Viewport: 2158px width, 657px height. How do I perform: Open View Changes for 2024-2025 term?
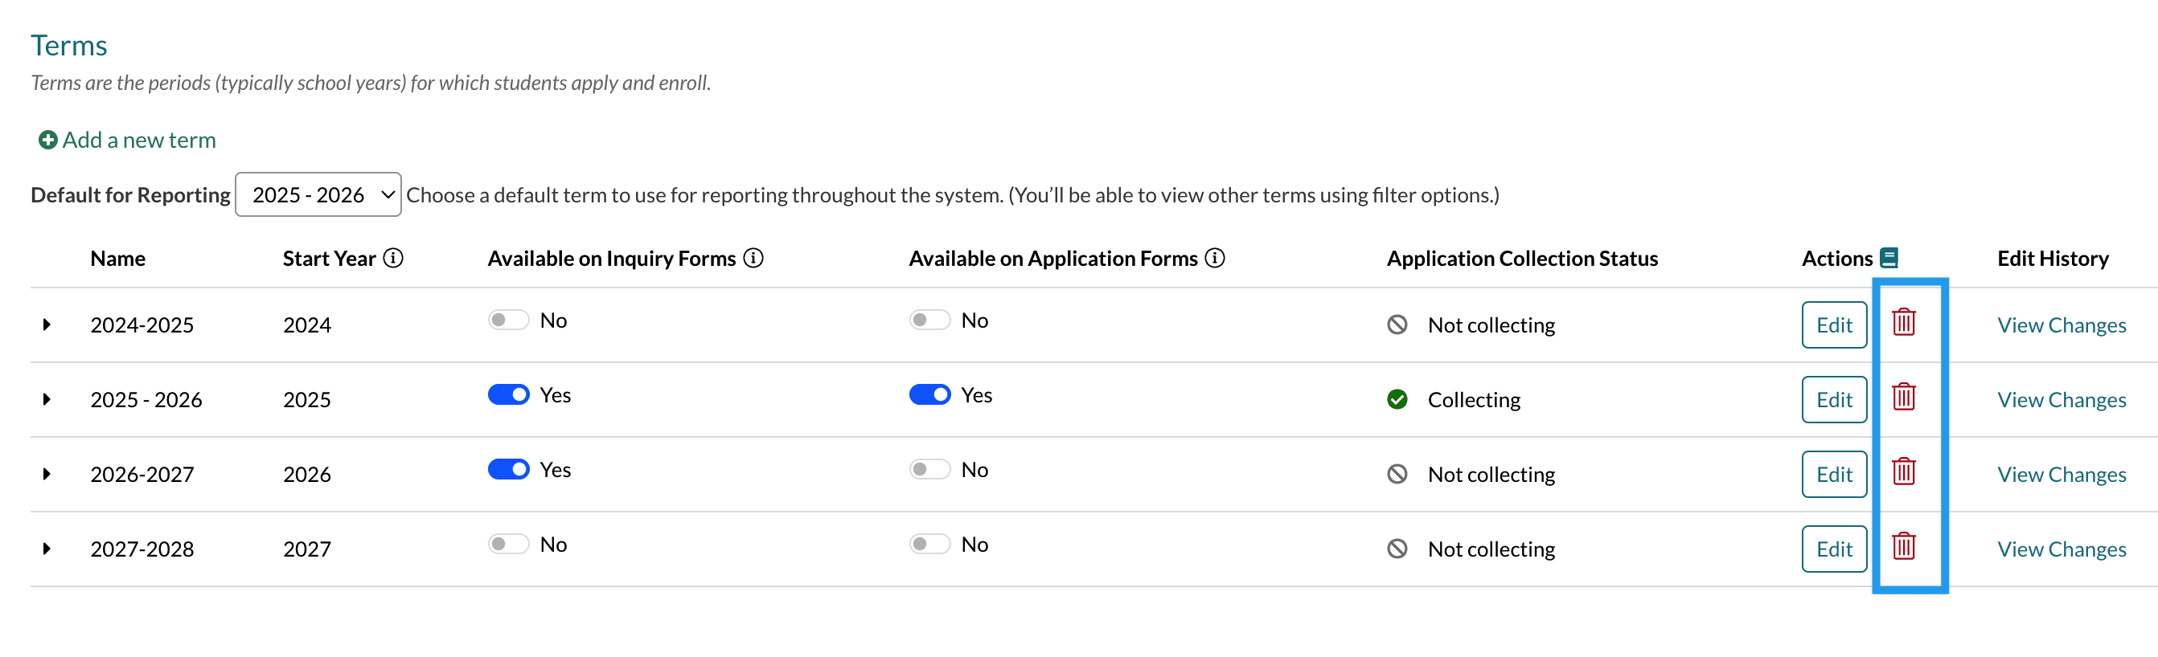2061,324
